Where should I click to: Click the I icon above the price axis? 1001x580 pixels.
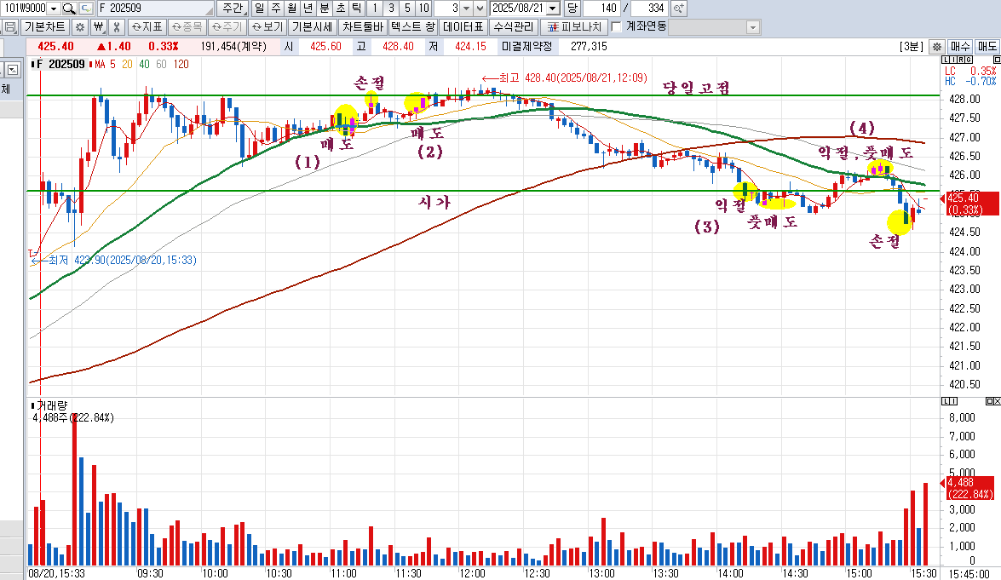point(954,60)
